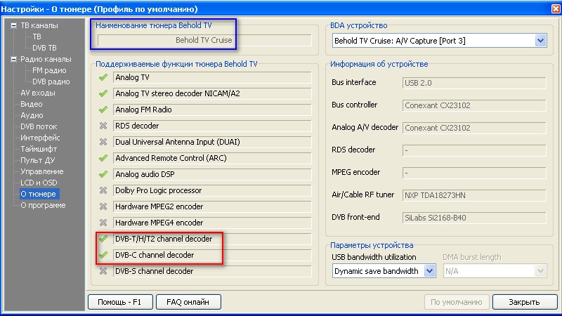Click the Behold TV Cruise tuner name field
The image size is (562, 316).
[x=204, y=40]
